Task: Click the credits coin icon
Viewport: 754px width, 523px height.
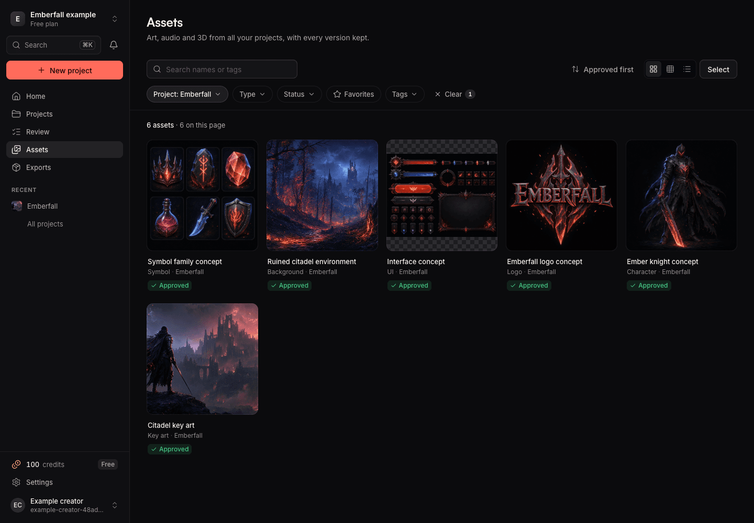Action: tap(16, 464)
